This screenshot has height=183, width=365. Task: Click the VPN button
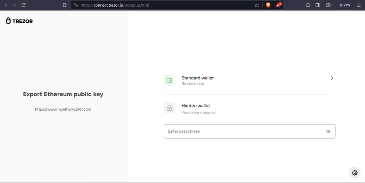pyautogui.click(x=345, y=5)
